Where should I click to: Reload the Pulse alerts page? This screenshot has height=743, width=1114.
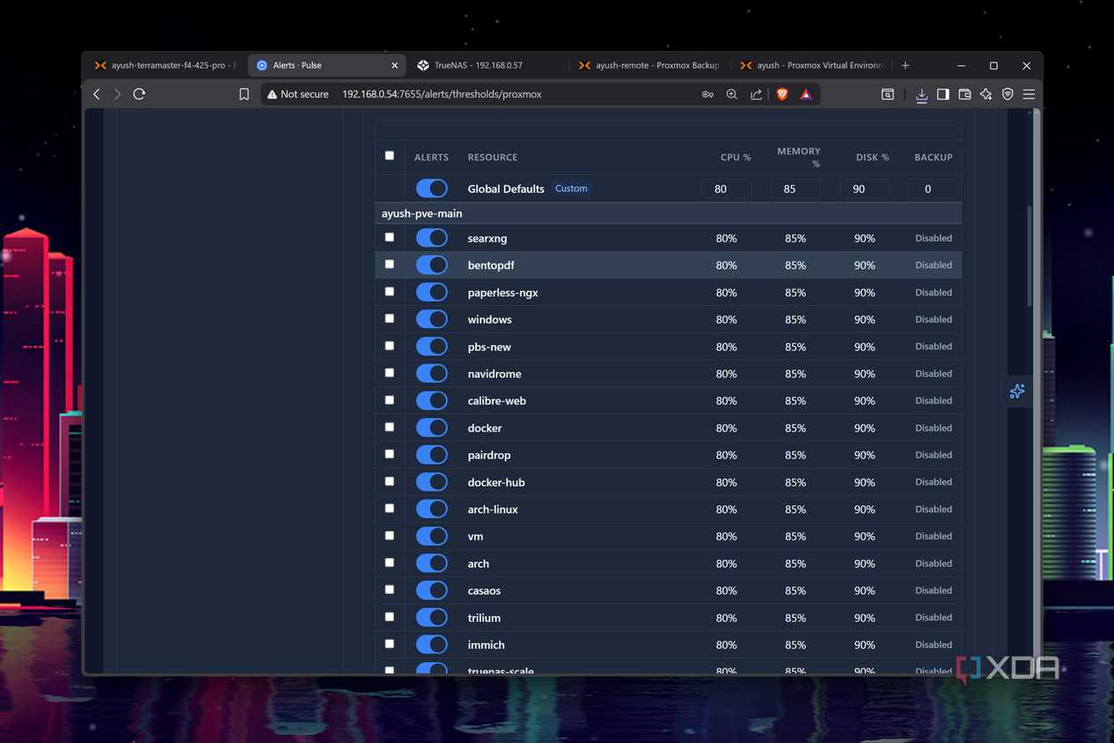click(139, 94)
